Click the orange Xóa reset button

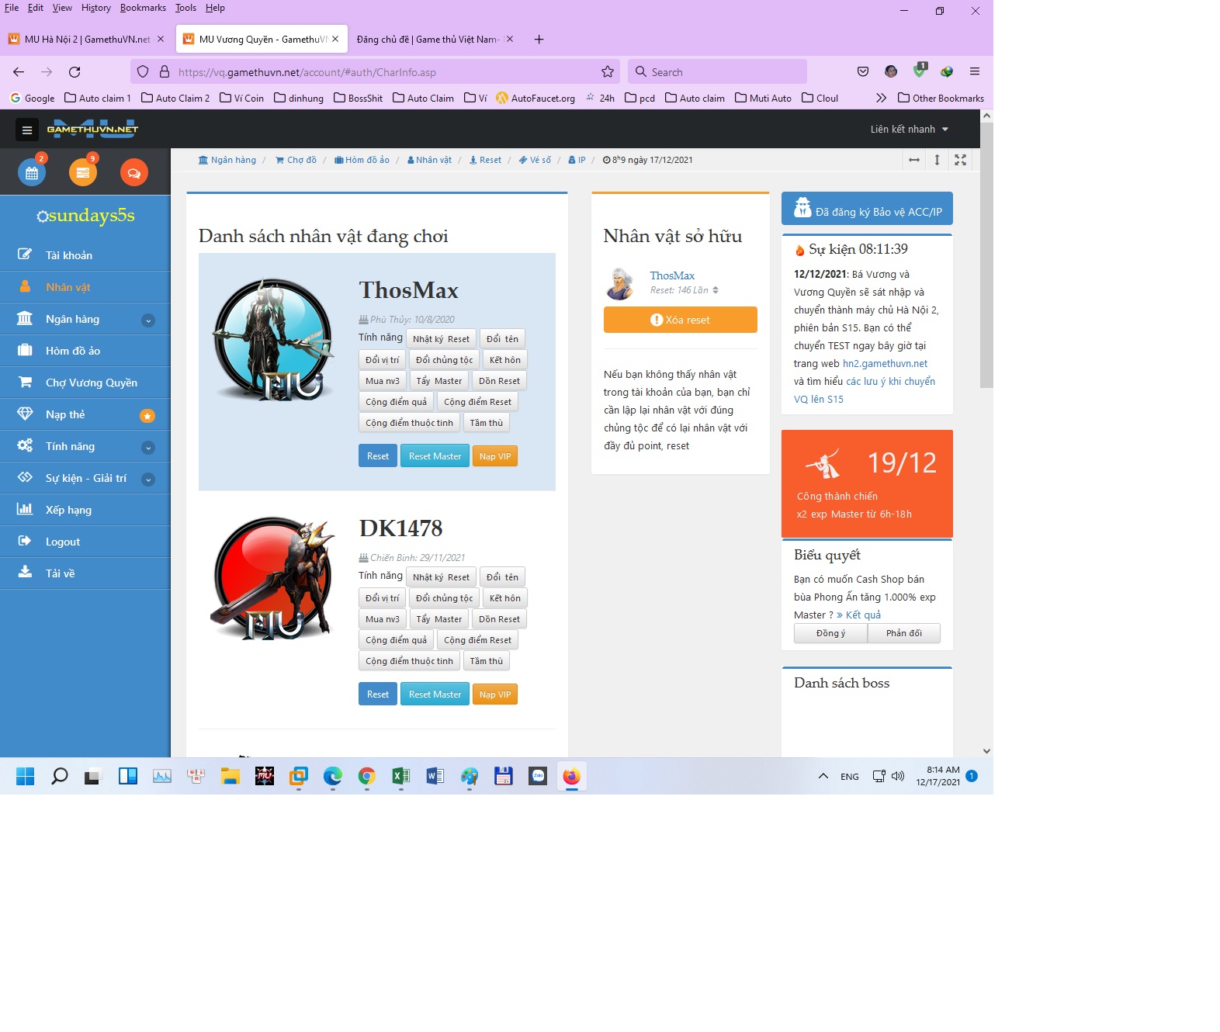pyautogui.click(x=680, y=320)
